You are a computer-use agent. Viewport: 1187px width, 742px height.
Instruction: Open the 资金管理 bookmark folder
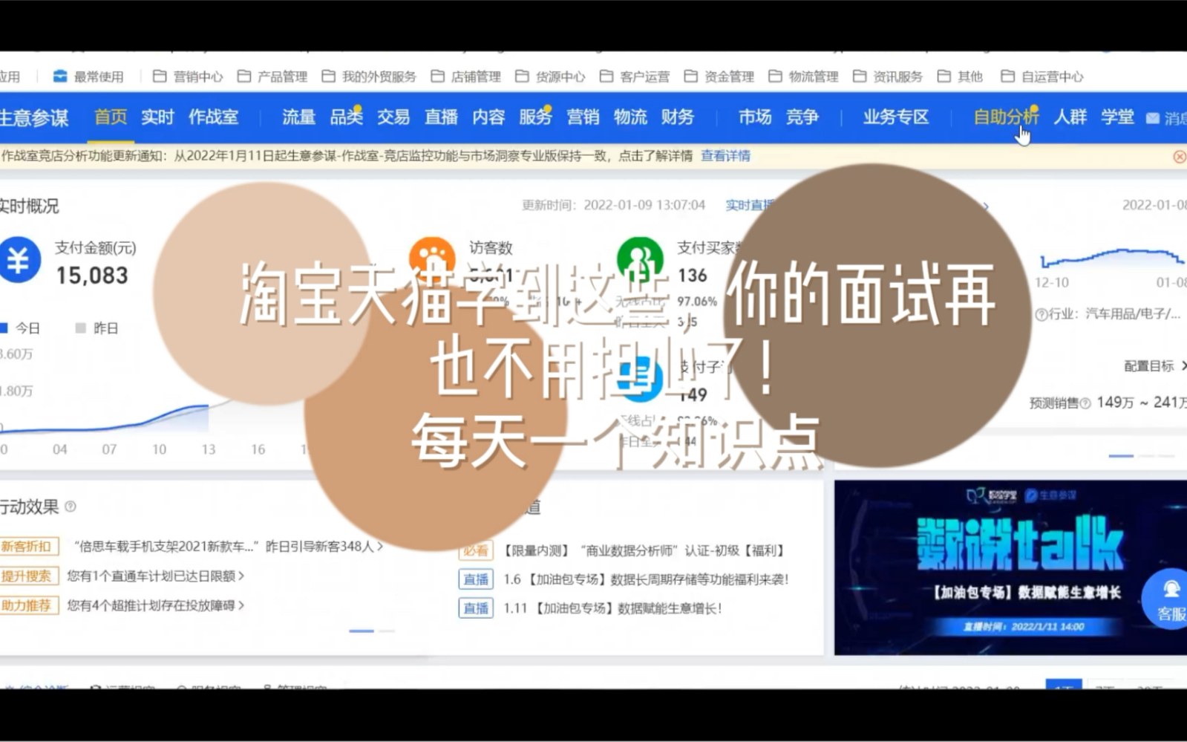[719, 77]
